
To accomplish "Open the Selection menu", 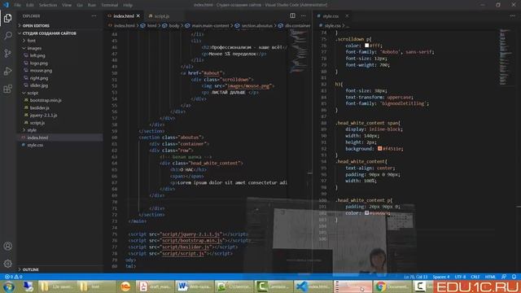I will (x=48, y=5).
